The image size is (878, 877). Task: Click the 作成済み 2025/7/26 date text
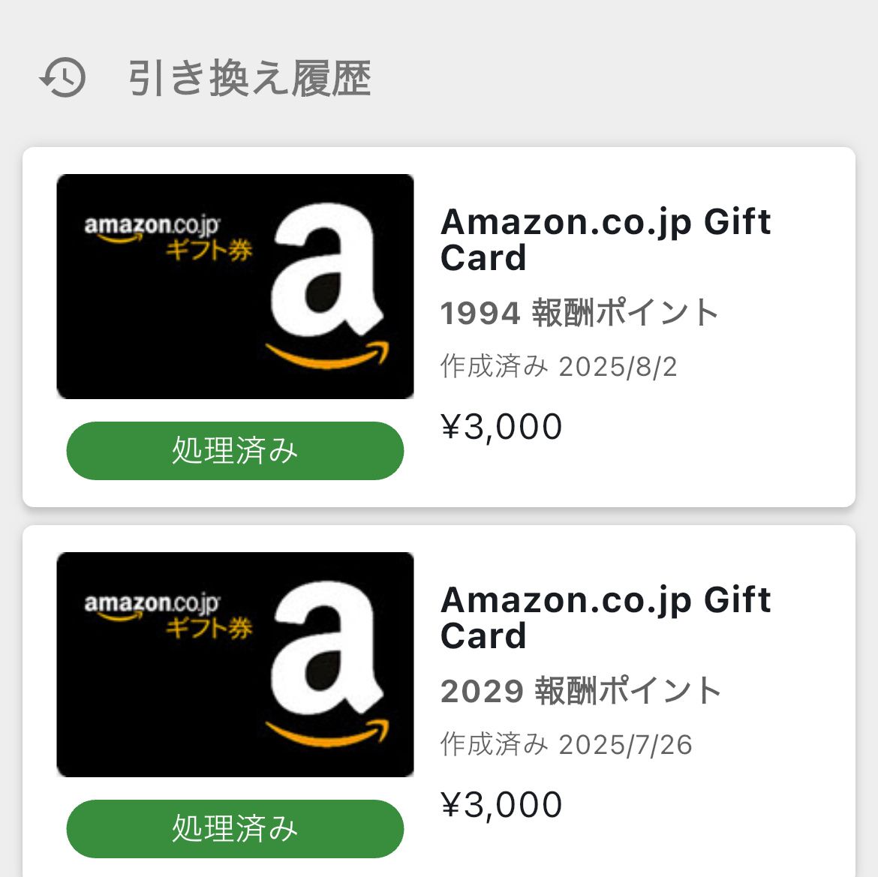pyautogui.click(x=566, y=745)
